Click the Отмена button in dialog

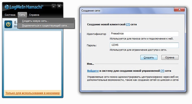point(170,57)
